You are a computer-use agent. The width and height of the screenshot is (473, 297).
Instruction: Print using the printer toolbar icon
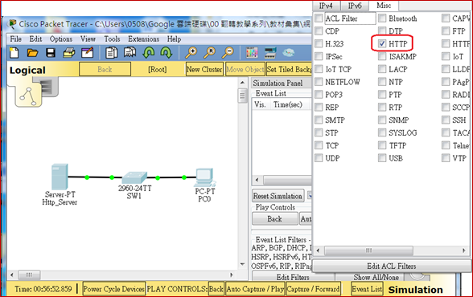click(x=69, y=53)
